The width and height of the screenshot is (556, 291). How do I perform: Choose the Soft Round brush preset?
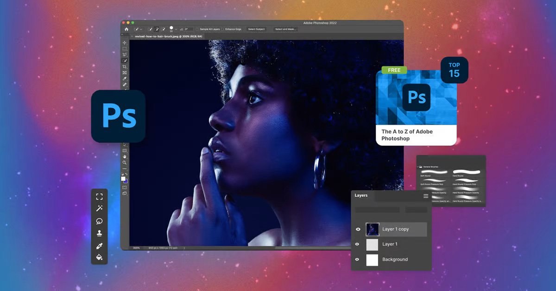434,173
